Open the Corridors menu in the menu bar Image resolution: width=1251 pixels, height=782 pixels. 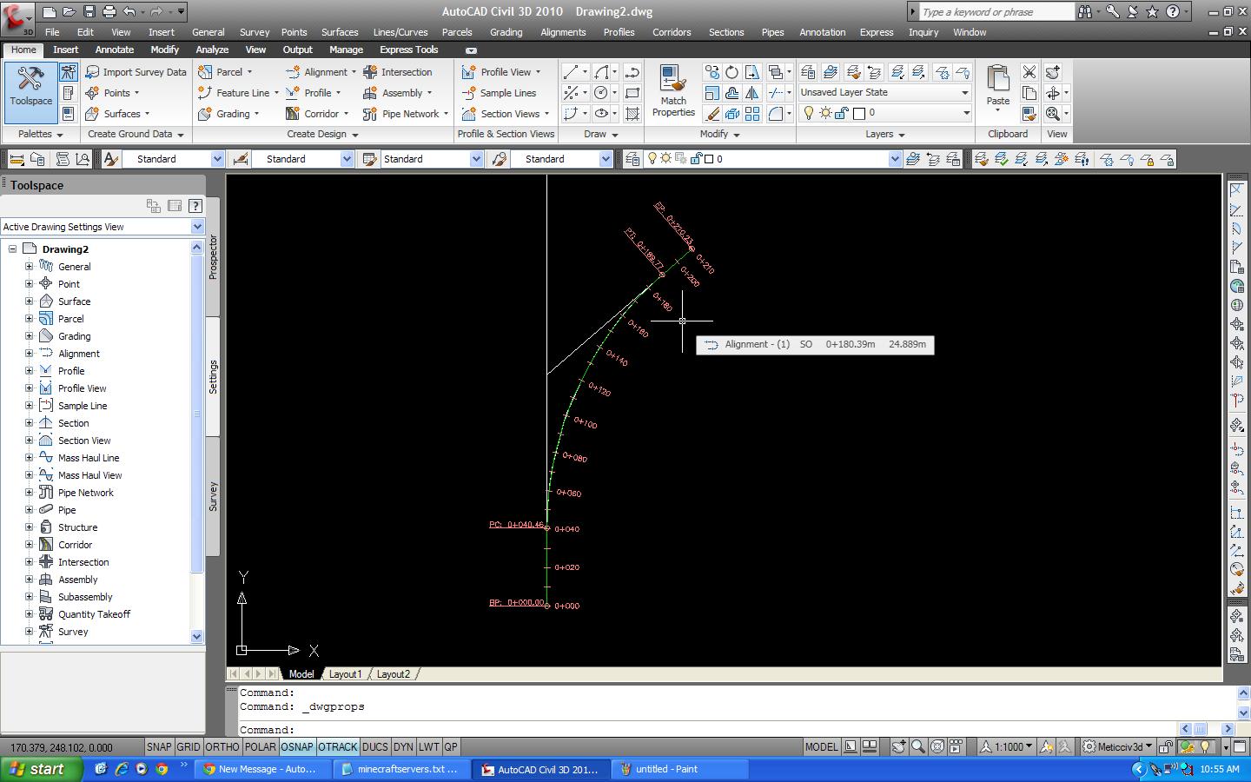click(x=672, y=32)
